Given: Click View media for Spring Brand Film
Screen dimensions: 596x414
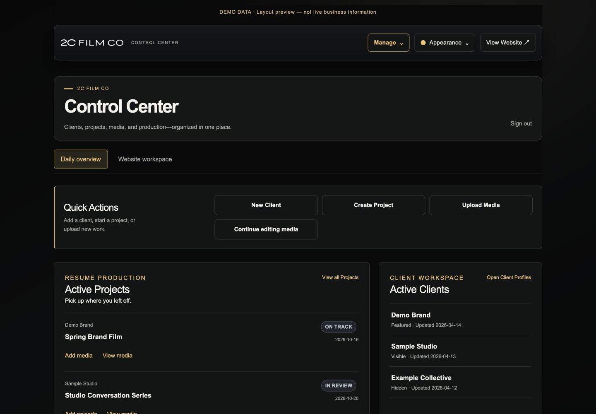Looking at the screenshot, I should 118,356.
